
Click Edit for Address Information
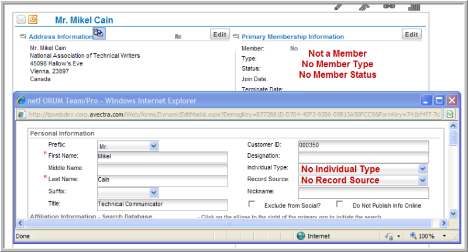[x=220, y=34]
